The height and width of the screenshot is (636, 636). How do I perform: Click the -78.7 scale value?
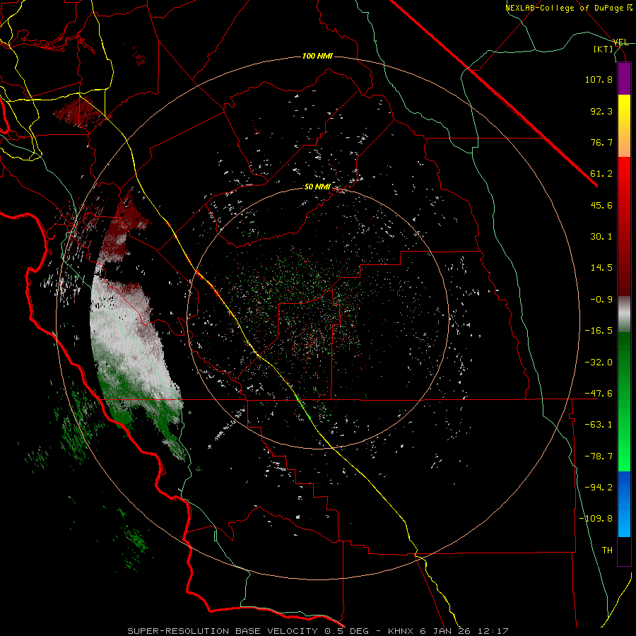pyautogui.click(x=599, y=457)
